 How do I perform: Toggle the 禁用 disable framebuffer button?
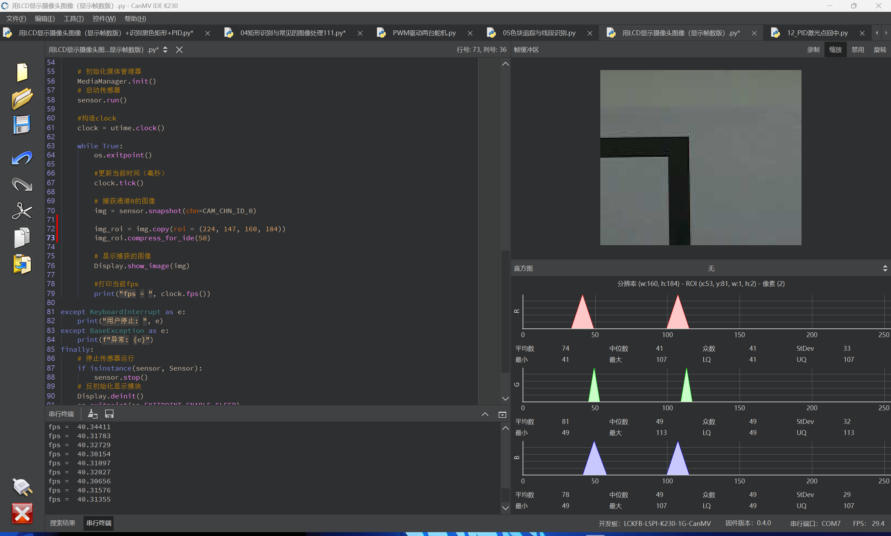[x=858, y=50]
